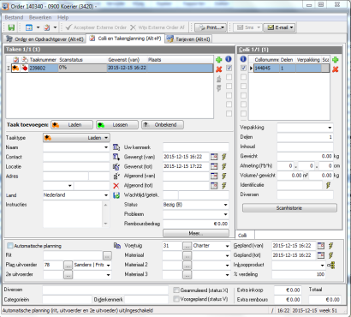Screen dimensions: 351x317
Task: Open the Plan uitvoerder Sanders dropdown
Action: 109,265
